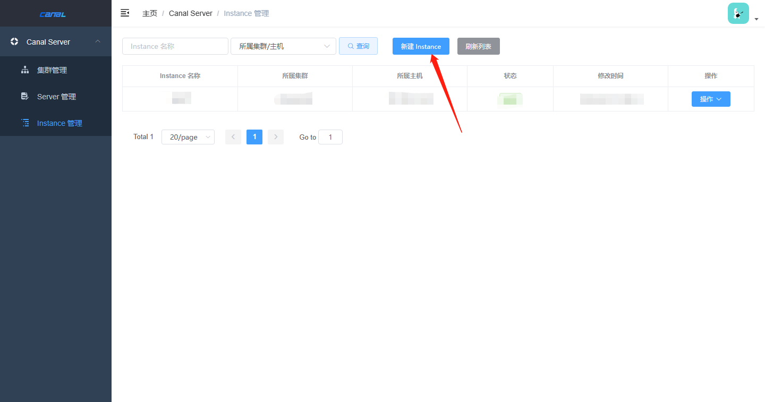765x402 pixels.
Task: Open Server 管理 in the sidebar
Action: click(x=56, y=97)
